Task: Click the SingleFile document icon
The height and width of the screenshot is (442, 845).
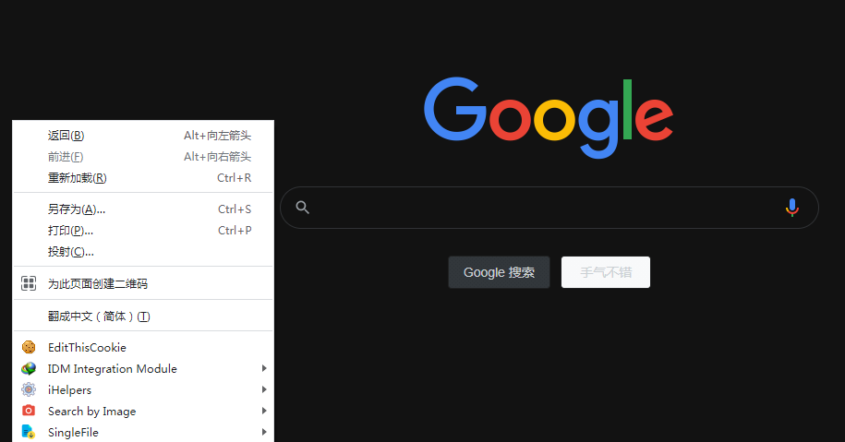Action: click(29, 432)
